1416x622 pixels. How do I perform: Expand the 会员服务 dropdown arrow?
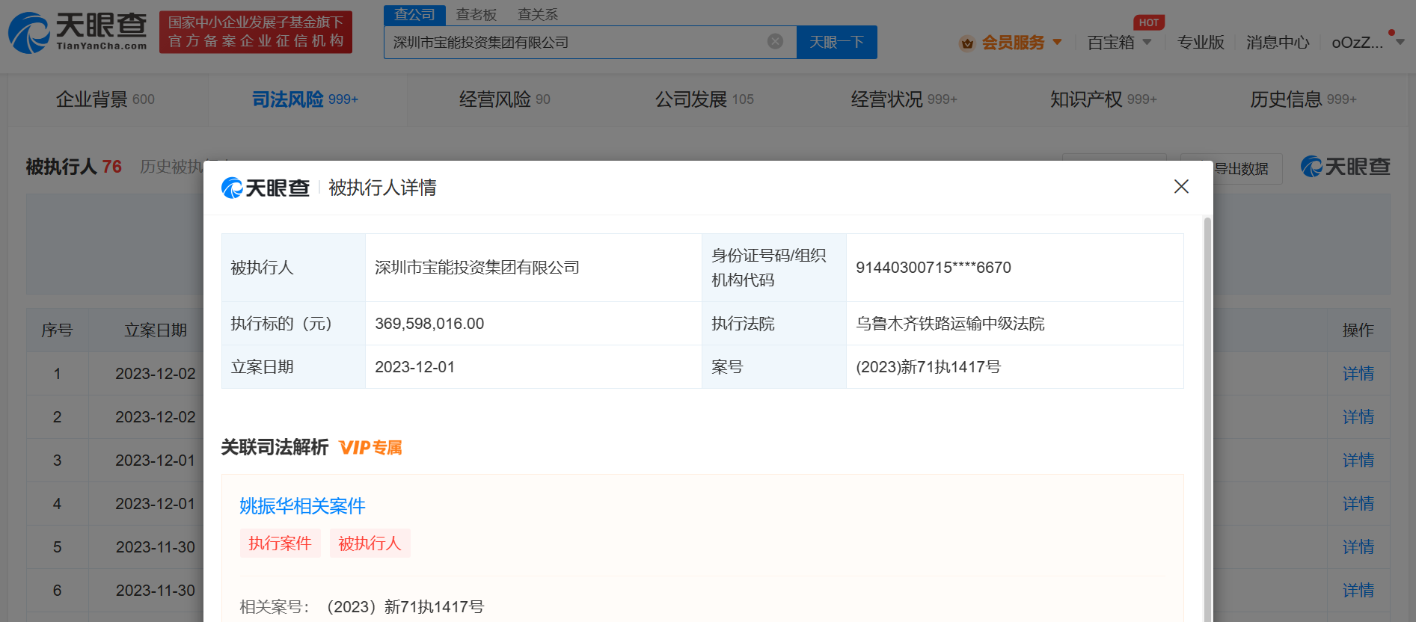coord(1057,42)
